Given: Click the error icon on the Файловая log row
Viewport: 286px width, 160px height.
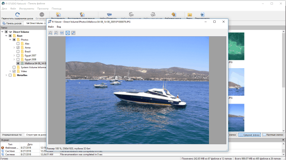Looking at the screenshot, I should 2,148.
